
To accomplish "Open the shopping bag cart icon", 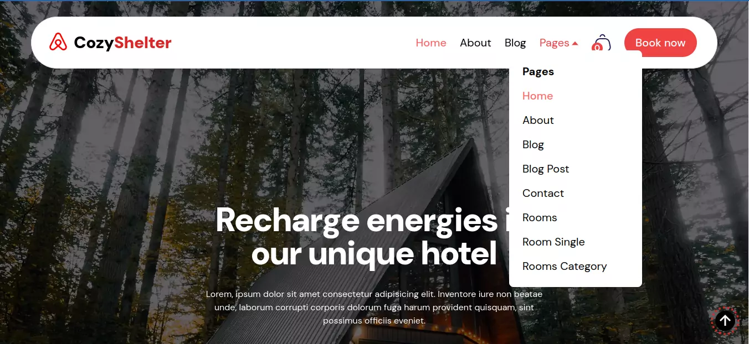I will pyautogui.click(x=602, y=43).
